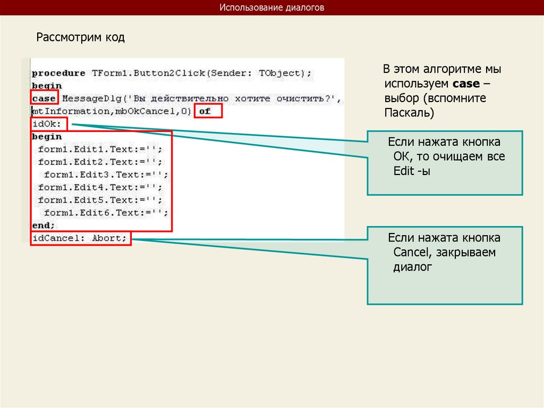Select the 'case' keyword in the code

tap(44, 98)
